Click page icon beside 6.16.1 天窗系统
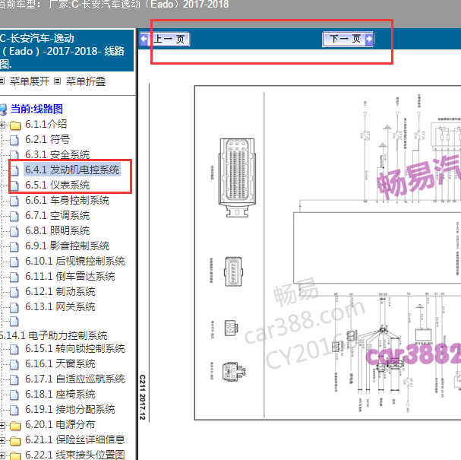The image size is (461, 460). (14, 365)
